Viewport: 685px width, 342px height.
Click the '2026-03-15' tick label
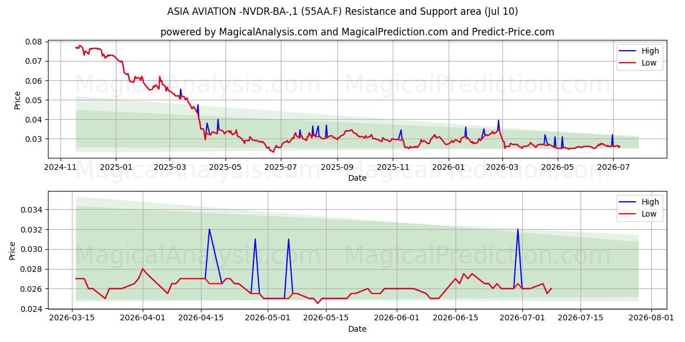coord(72,318)
